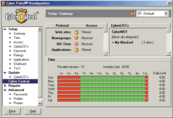Click the CyberLISTs panel header
The width and height of the screenshot is (173, 118).
[x=140, y=26]
